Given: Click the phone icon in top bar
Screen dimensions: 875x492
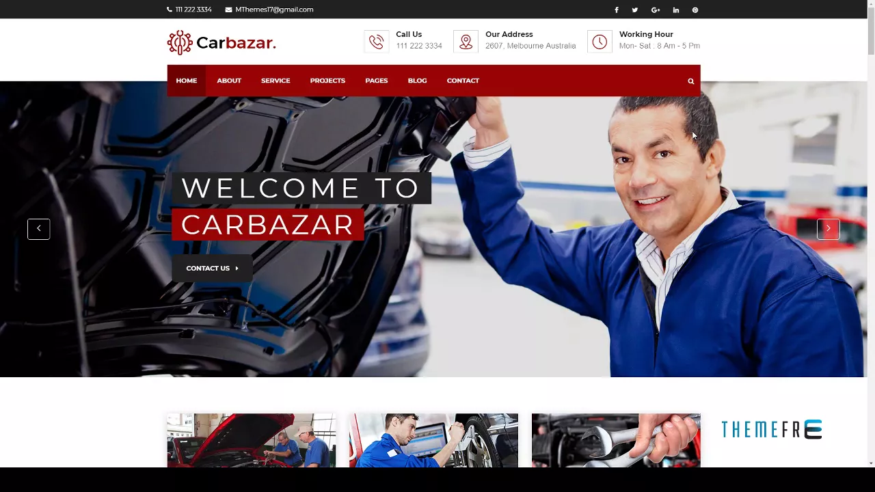Looking at the screenshot, I should pyautogui.click(x=170, y=10).
